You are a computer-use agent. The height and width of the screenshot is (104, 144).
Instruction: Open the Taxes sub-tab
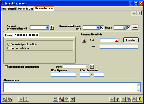[9, 35]
